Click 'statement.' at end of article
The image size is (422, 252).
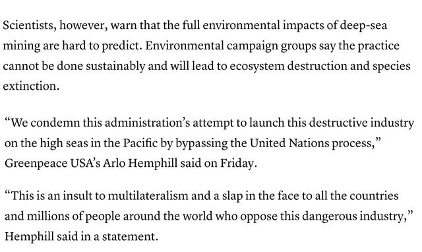(x=130, y=237)
